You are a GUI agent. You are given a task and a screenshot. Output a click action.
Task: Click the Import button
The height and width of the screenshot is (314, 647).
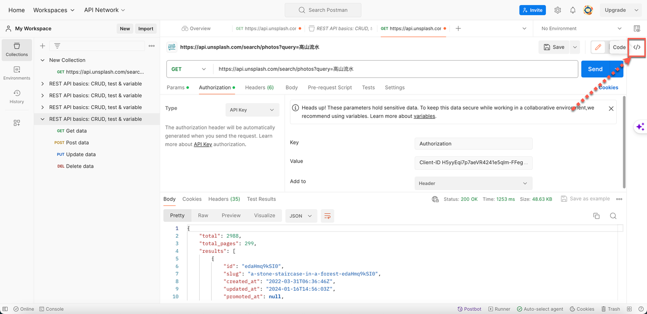146,29
